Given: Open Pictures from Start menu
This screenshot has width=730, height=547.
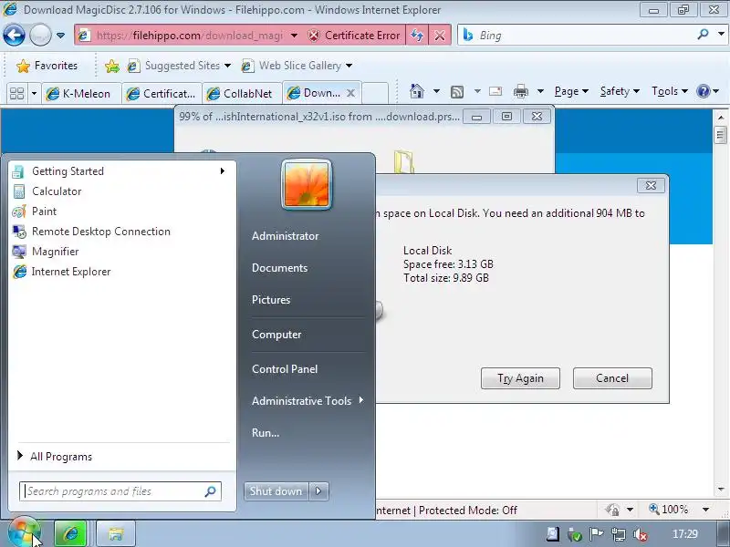Looking at the screenshot, I should coord(271,300).
